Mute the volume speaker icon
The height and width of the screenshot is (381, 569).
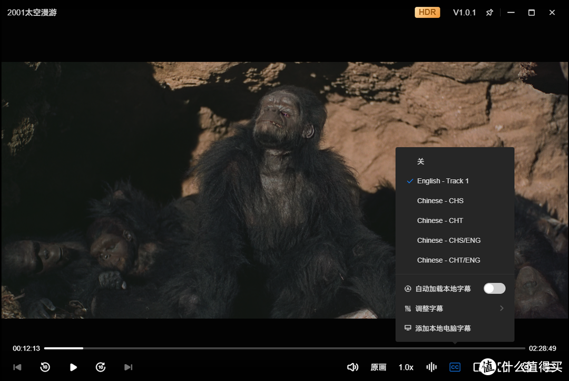click(x=352, y=367)
